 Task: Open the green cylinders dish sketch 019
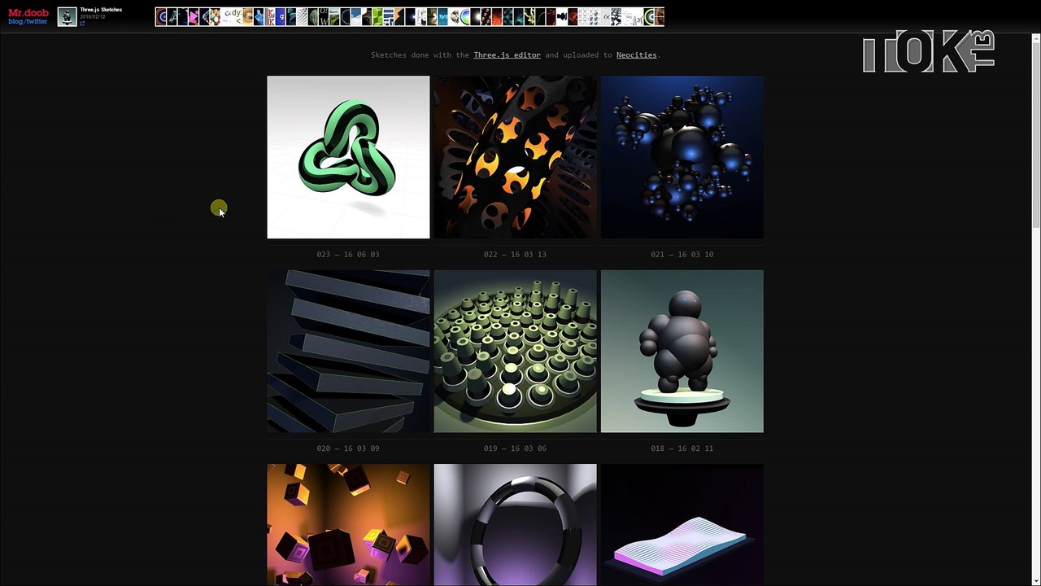point(515,351)
